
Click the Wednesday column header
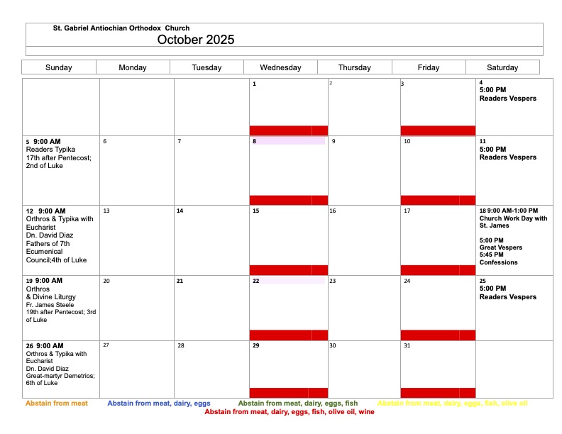point(280,67)
